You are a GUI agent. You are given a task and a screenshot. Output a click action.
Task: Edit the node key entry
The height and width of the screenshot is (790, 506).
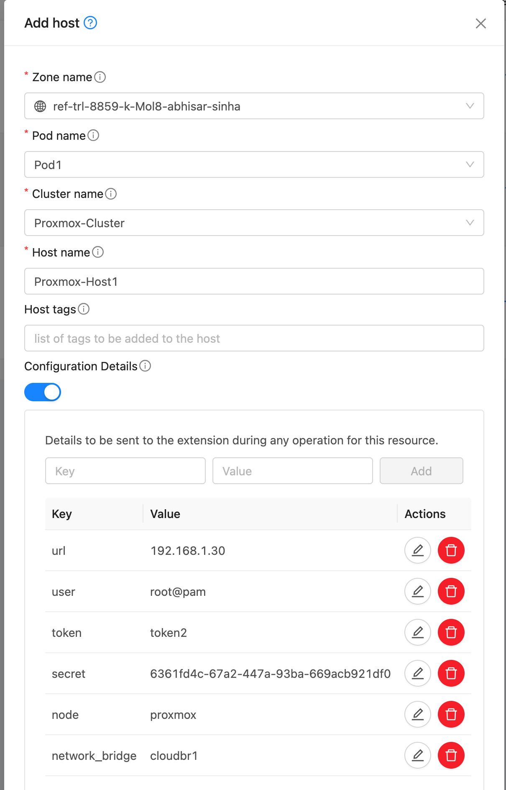417,714
